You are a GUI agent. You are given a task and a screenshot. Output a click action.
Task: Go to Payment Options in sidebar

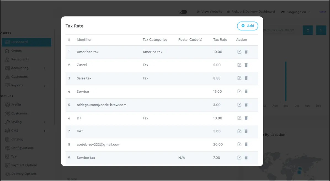(x=24, y=165)
